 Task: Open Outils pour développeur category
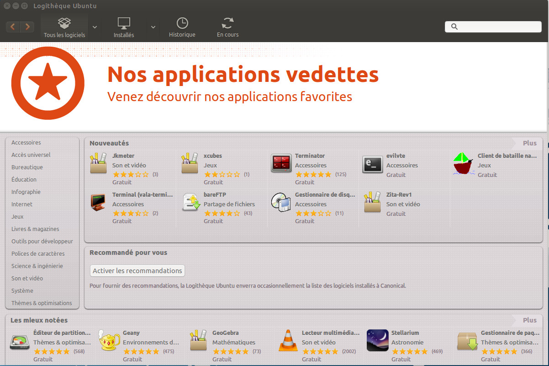coord(42,242)
